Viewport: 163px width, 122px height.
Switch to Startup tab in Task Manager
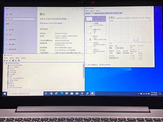[107, 13]
